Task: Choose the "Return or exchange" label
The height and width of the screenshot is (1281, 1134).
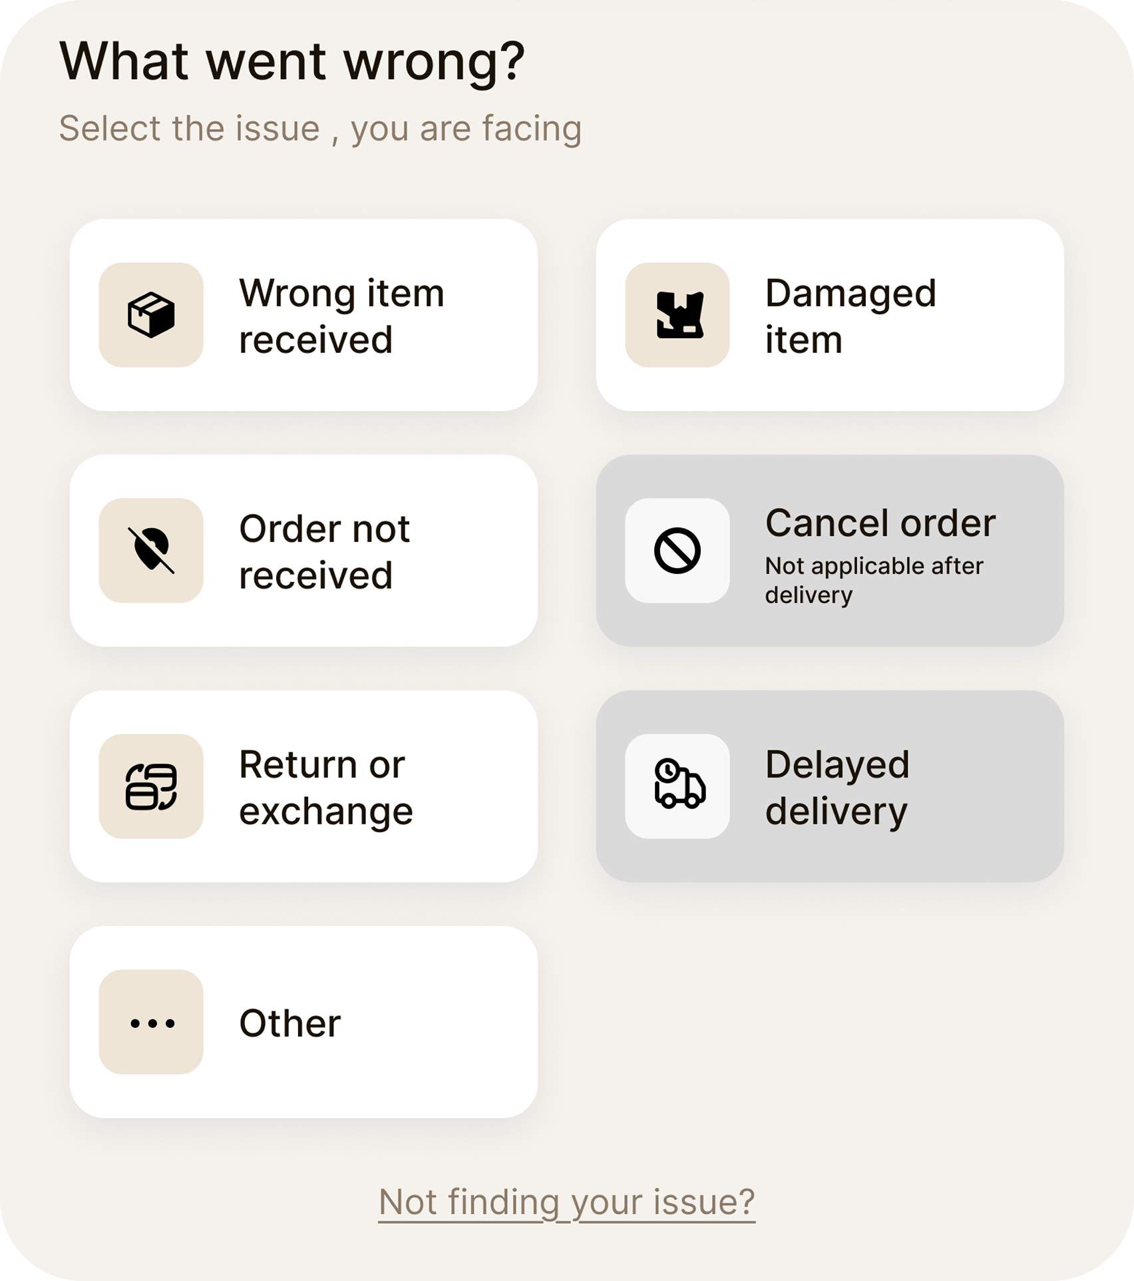Action: [326, 788]
